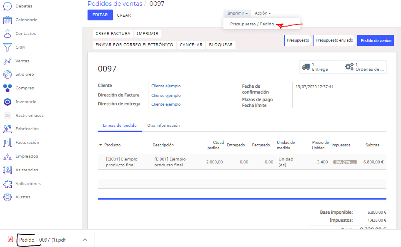Select the Pedido de ventas status stage
401x247 pixels.
[x=376, y=40]
